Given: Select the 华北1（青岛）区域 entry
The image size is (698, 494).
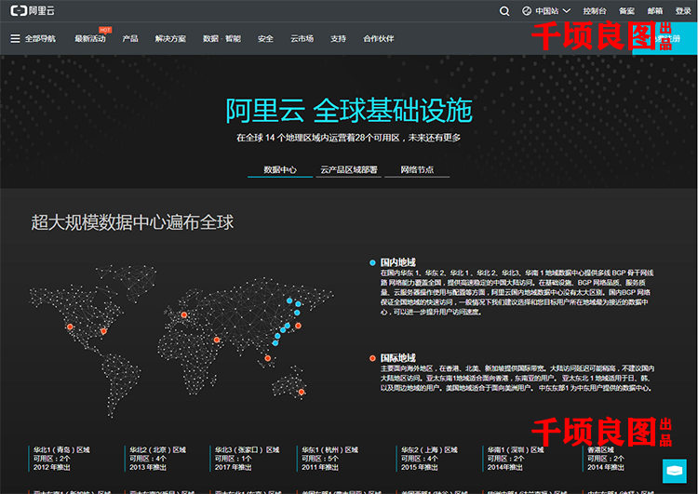Looking at the screenshot, I should coord(61,459).
